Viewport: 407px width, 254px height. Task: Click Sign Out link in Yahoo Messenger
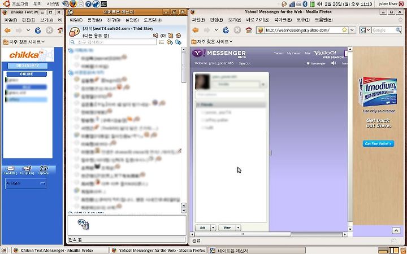click(x=245, y=63)
